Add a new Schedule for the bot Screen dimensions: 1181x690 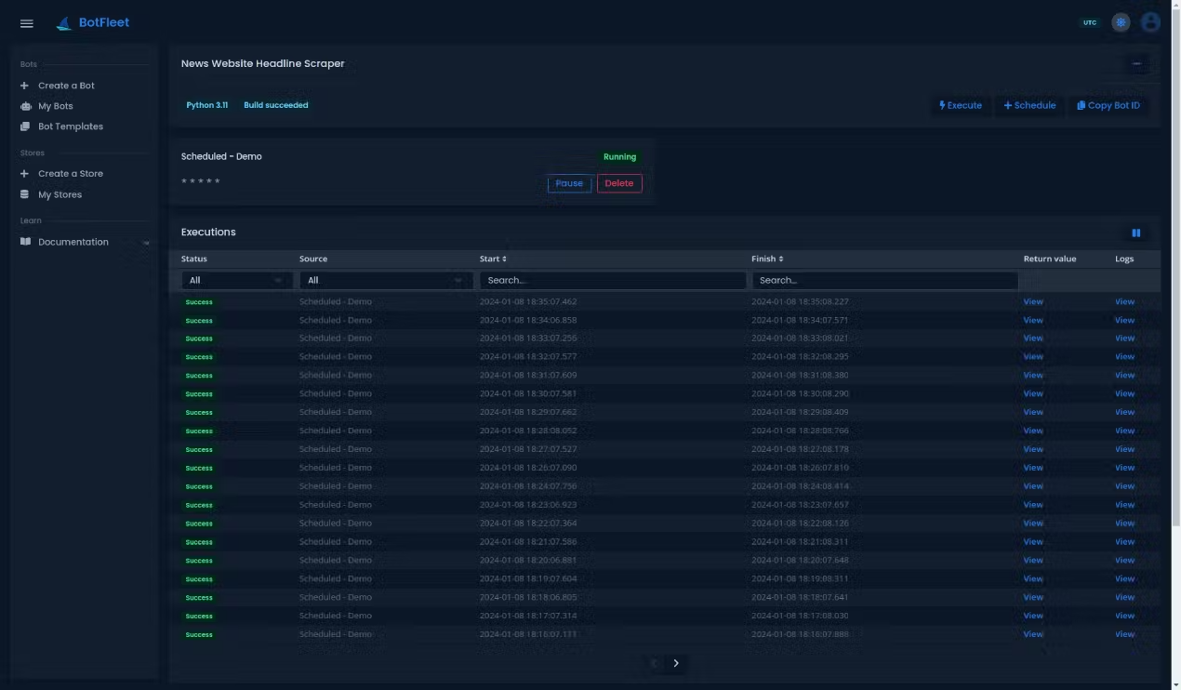pos(1029,105)
